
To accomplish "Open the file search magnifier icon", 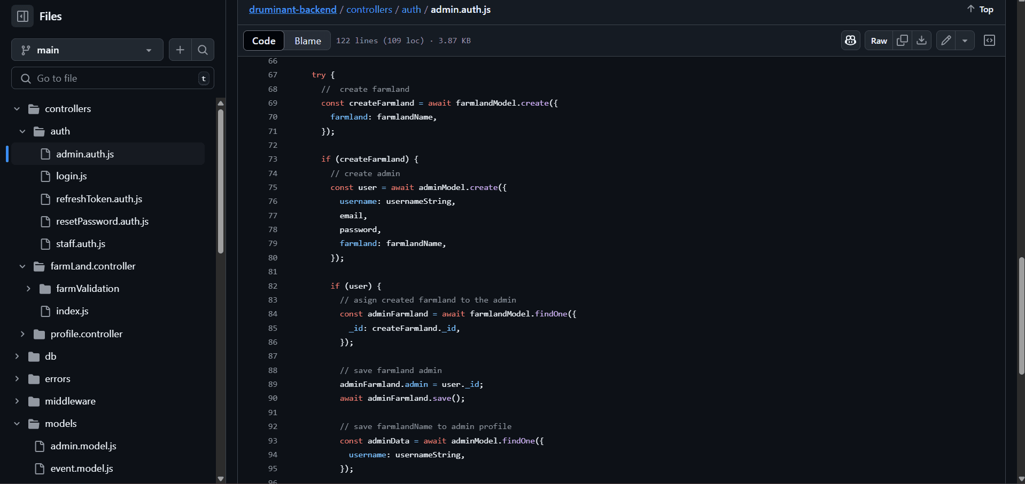I will click(x=203, y=50).
